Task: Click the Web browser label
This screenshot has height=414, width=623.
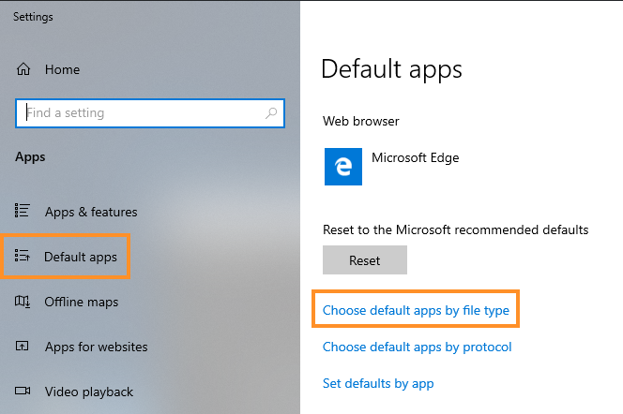Action: point(361,121)
